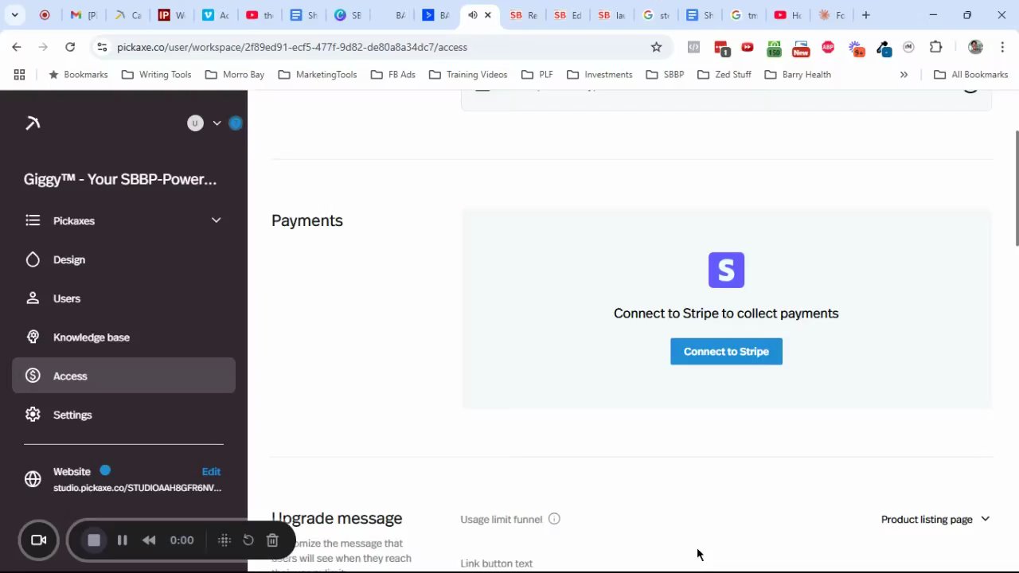Image resolution: width=1019 pixels, height=573 pixels.
Task: Click the Design droplet icon
Action: tap(33, 259)
